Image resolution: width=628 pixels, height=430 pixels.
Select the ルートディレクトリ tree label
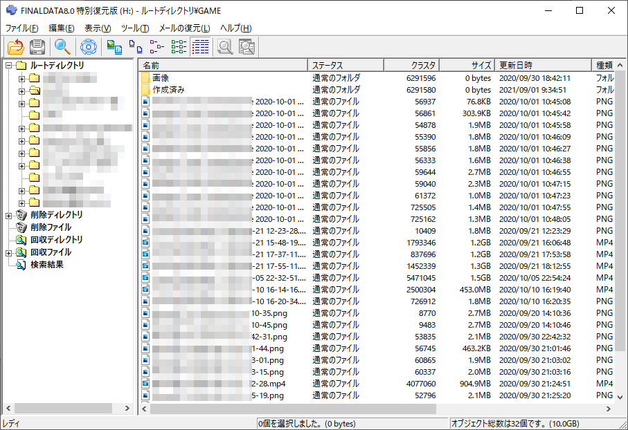[57, 66]
